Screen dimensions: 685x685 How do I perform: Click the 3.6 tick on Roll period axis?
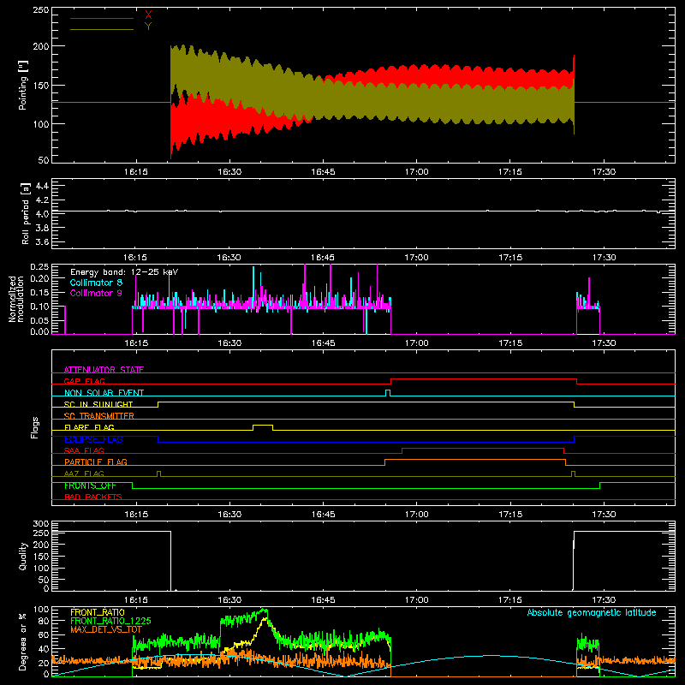tap(42, 241)
